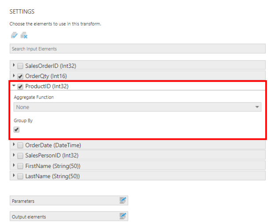Select the LastName (String(50)) checkbox
Viewport: 275px width, 224px height.
20,176
